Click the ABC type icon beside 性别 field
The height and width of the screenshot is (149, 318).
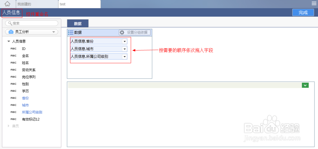point(13,84)
